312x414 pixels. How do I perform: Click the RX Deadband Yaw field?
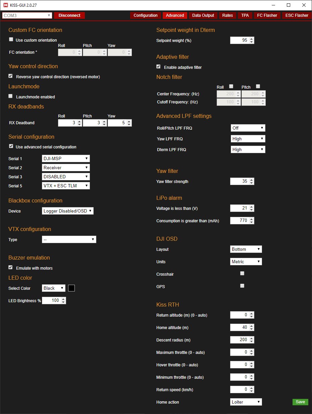(119, 123)
